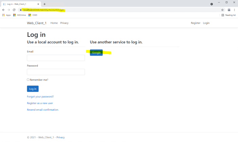Open the Reading list
This screenshot has height=142, width=238.
pyautogui.click(x=228, y=15)
